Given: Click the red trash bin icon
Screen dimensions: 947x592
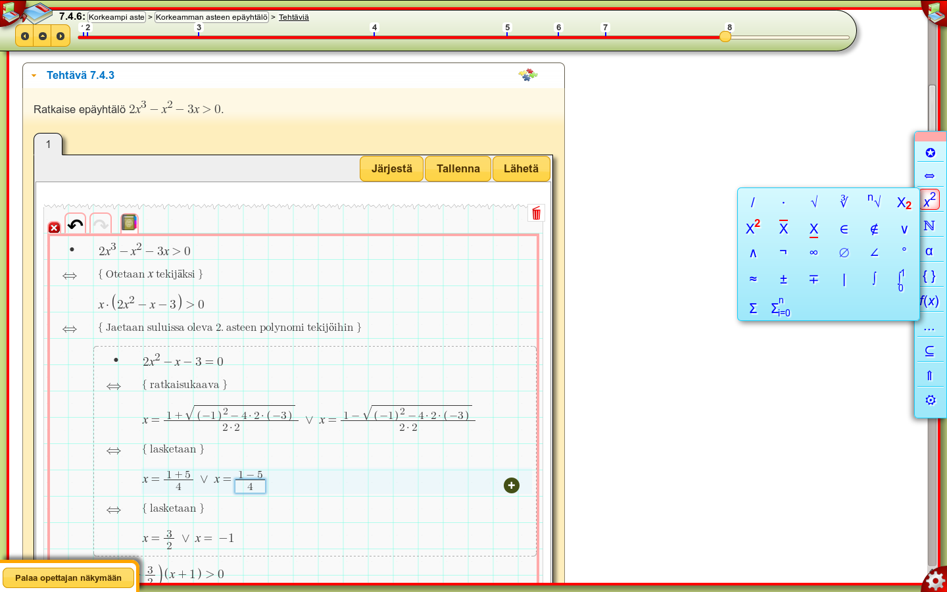Looking at the screenshot, I should pos(537,213).
